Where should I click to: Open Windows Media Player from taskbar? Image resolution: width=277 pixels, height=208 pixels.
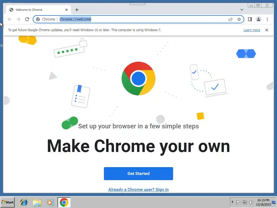[x=50, y=202]
